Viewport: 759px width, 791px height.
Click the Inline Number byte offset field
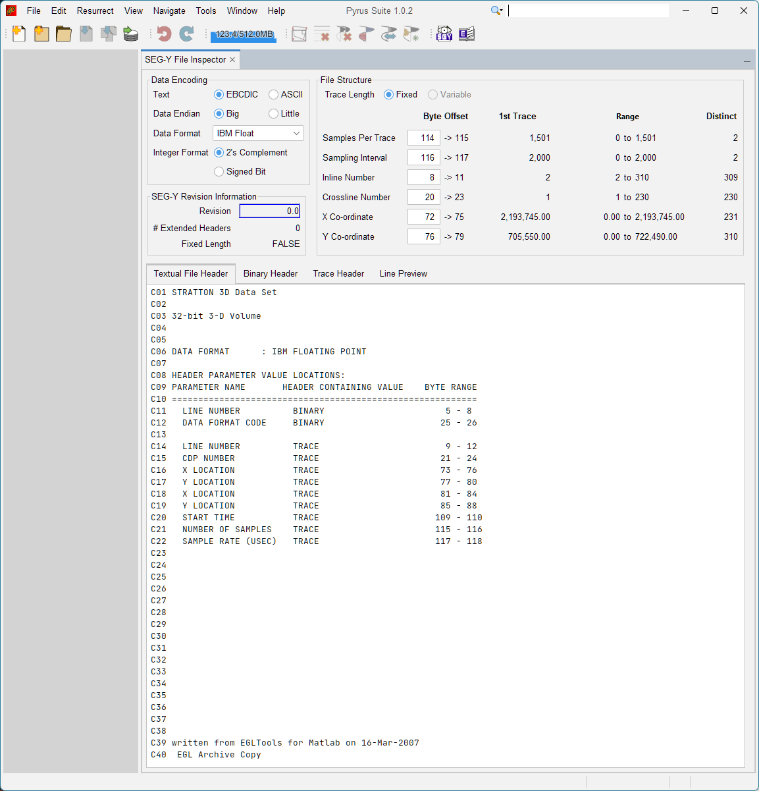coord(424,177)
